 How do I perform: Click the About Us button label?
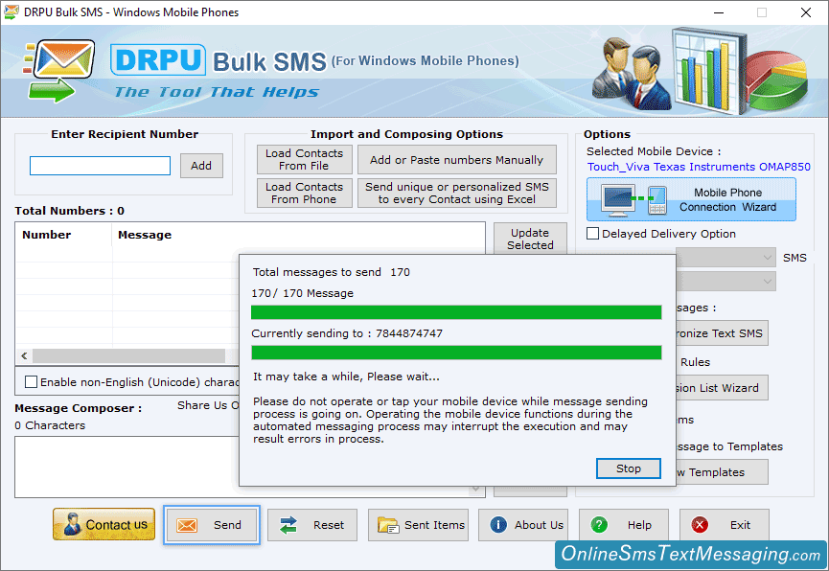tap(539, 525)
